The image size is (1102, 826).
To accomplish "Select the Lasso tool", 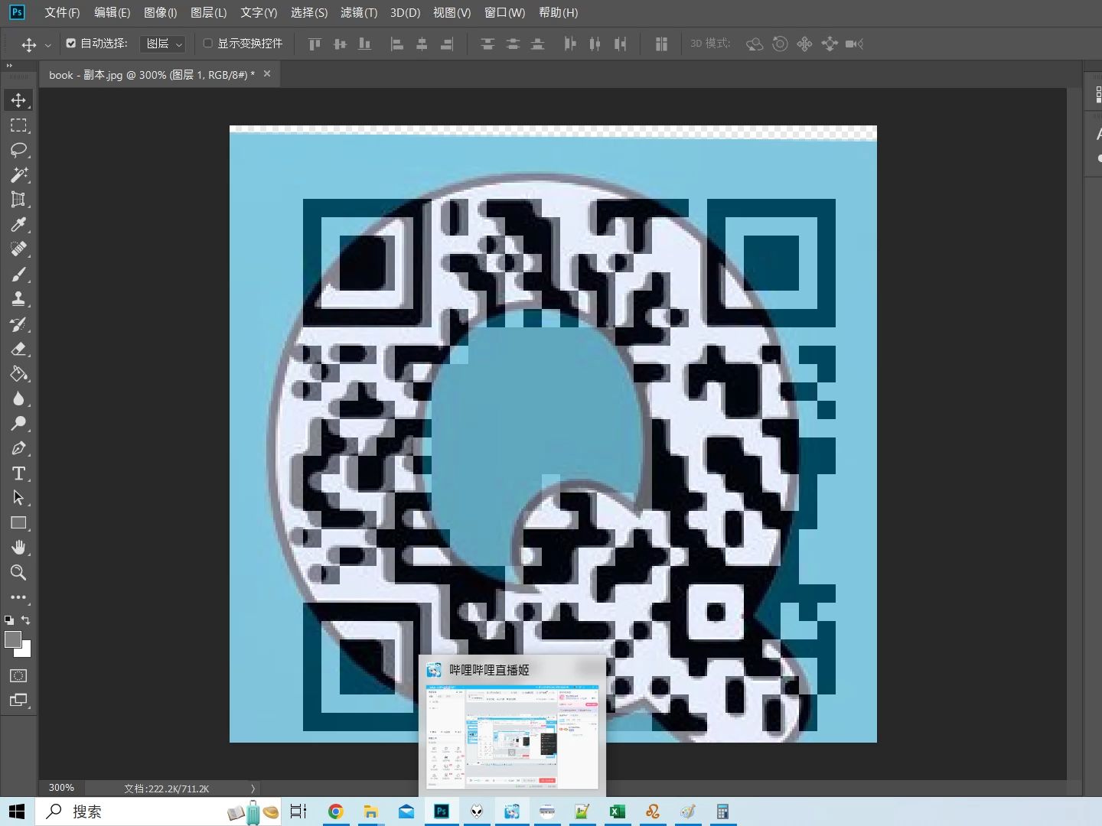I will point(18,150).
